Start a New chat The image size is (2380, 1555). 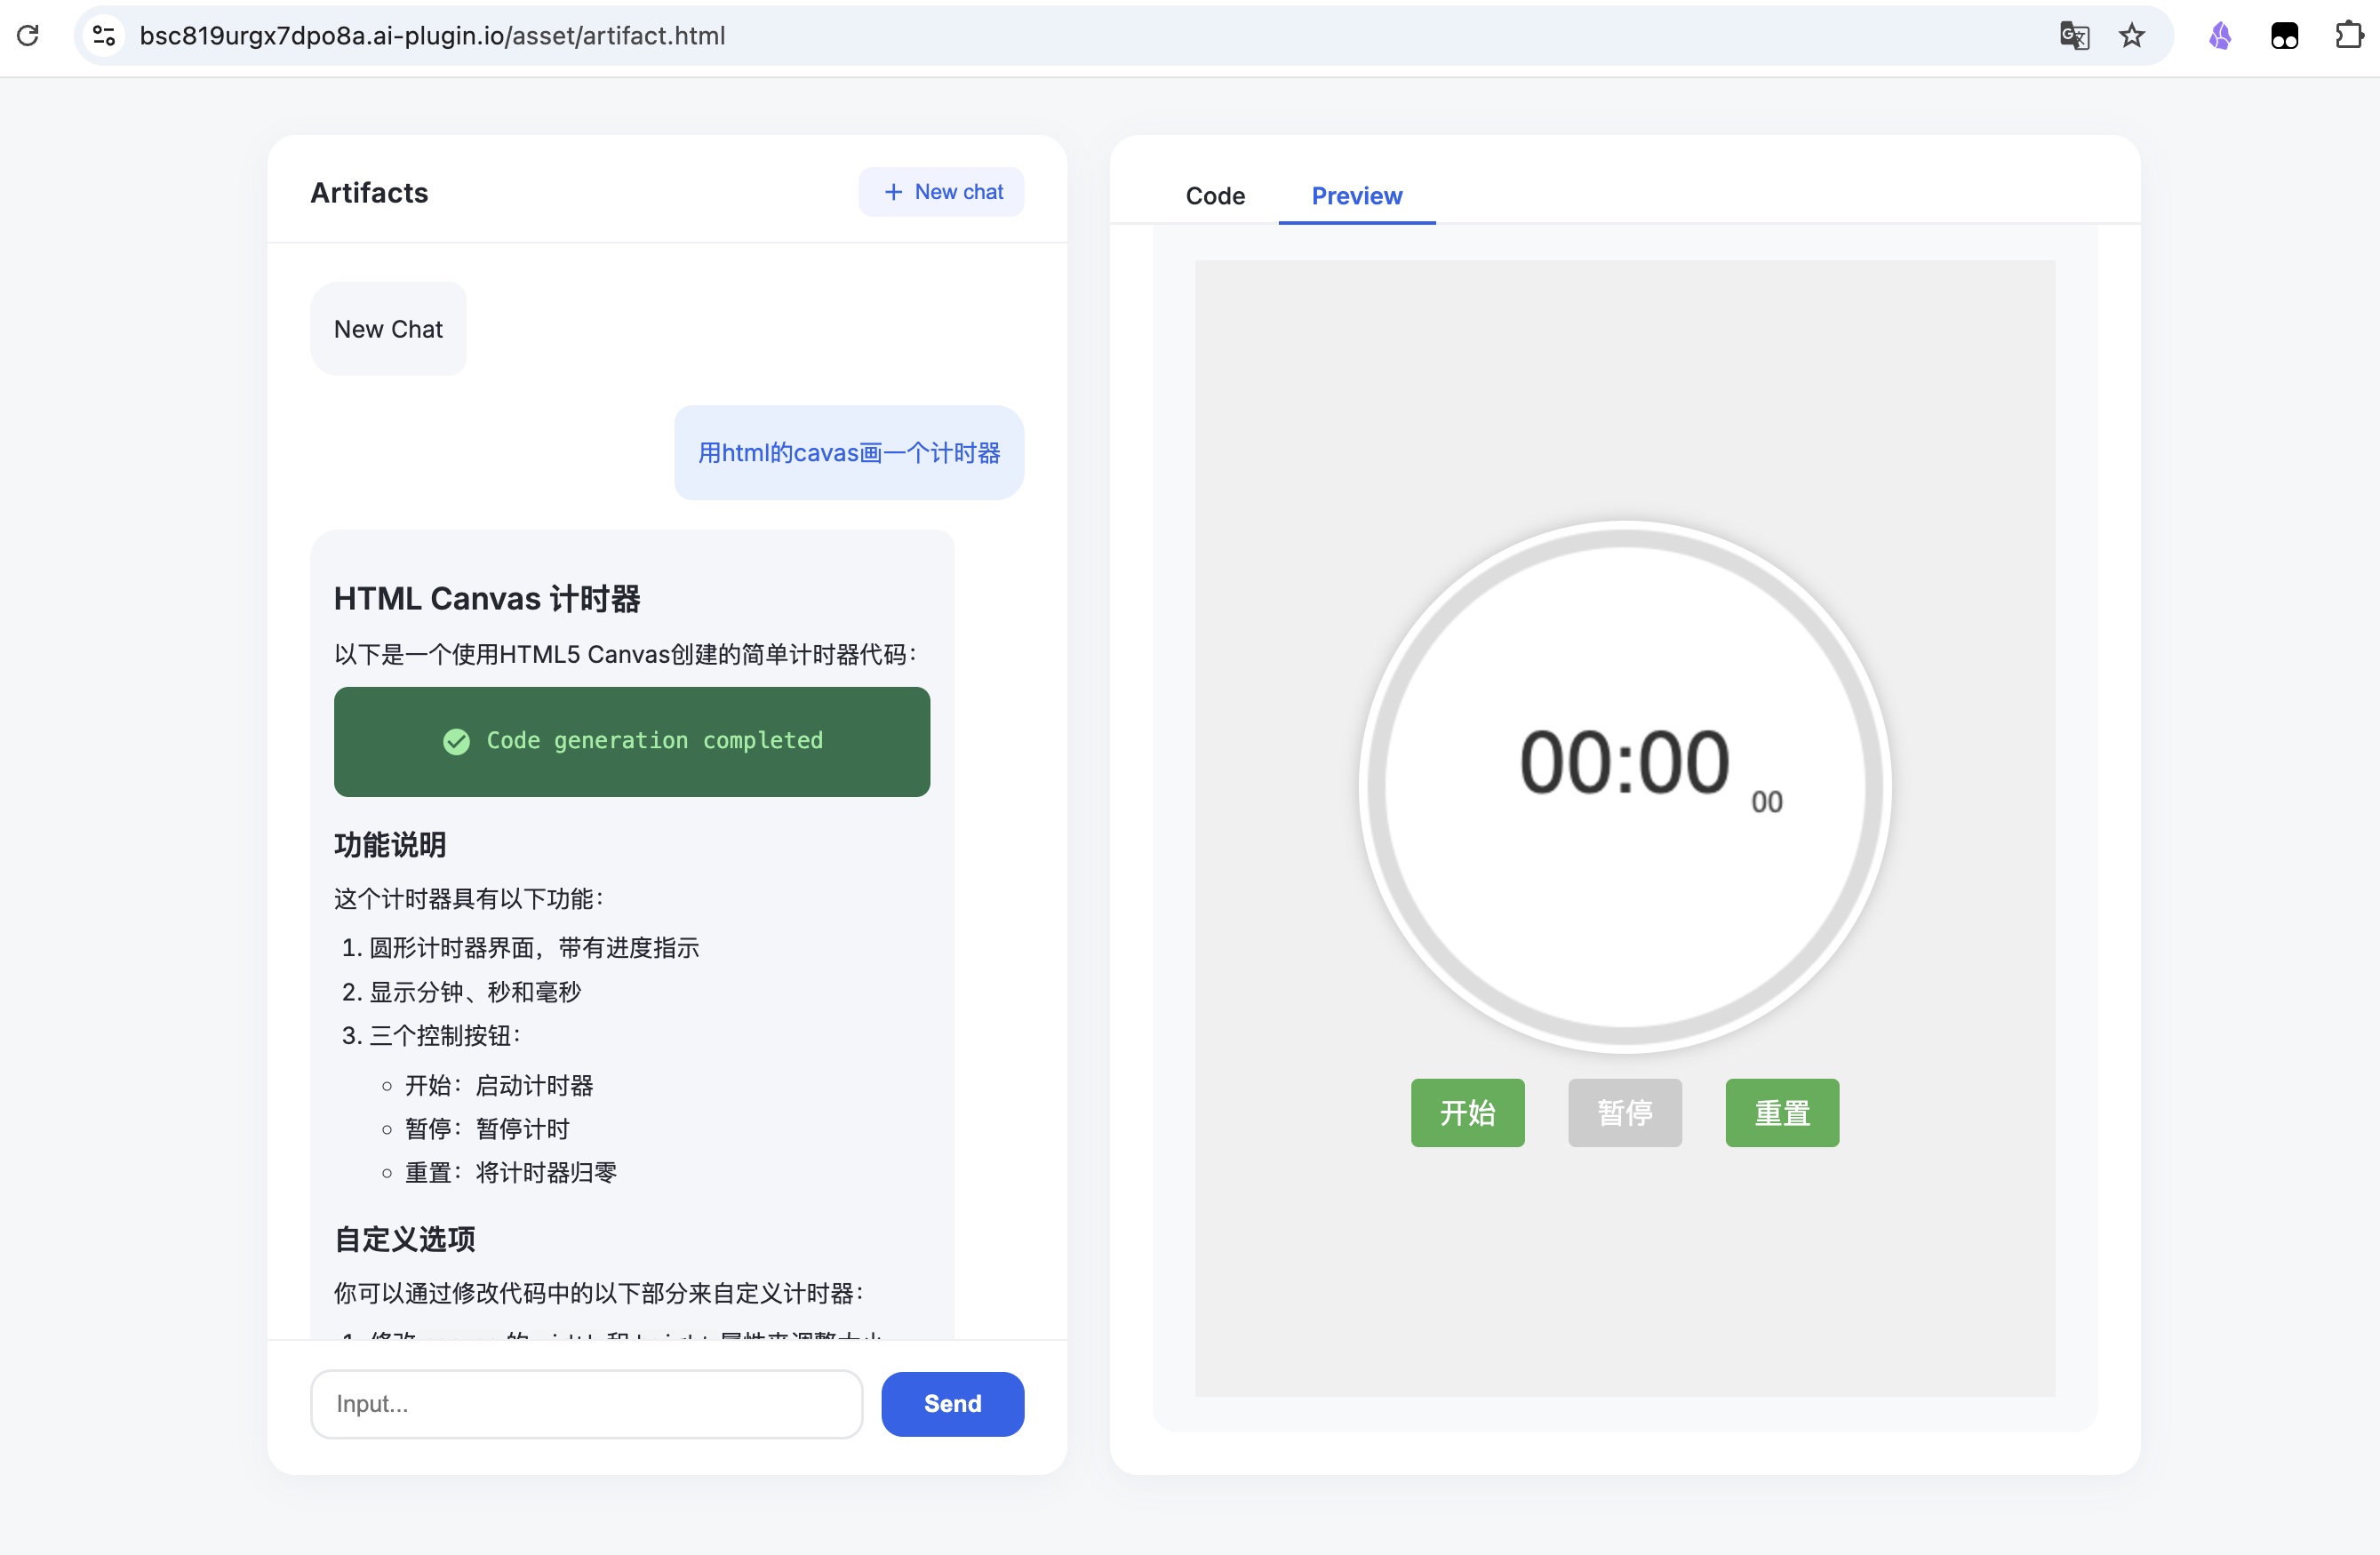point(941,192)
